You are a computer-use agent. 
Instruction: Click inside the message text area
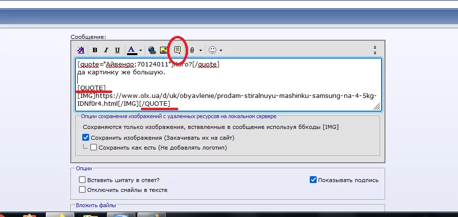point(228,85)
